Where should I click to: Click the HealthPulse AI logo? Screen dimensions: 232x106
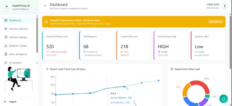coord(7,7)
